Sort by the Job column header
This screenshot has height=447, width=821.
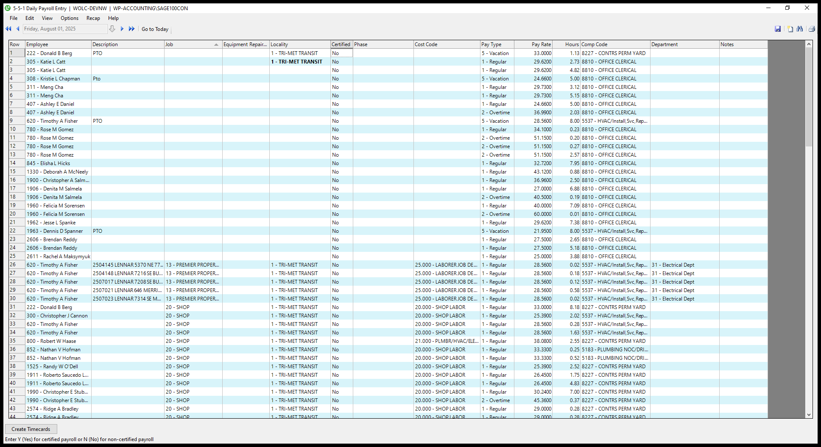point(193,44)
